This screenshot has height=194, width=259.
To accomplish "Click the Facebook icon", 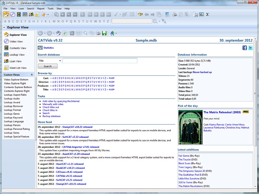I will [245, 48].
